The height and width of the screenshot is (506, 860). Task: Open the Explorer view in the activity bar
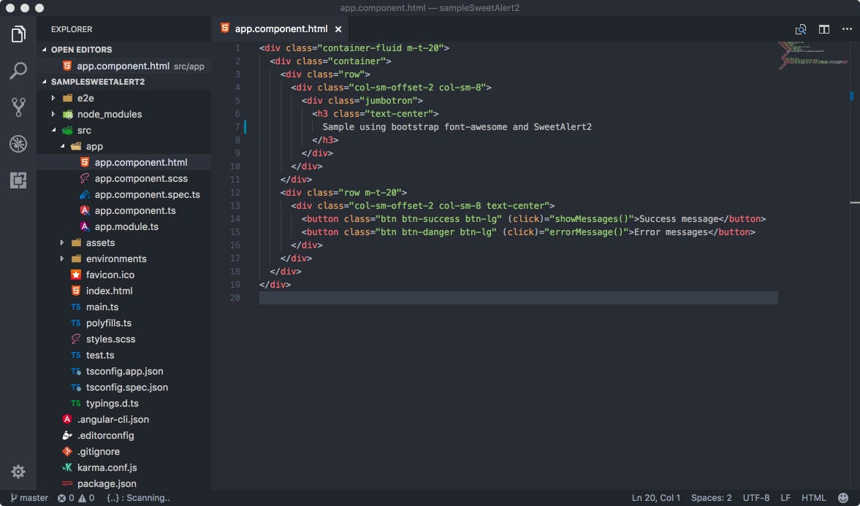coord(18,33)
